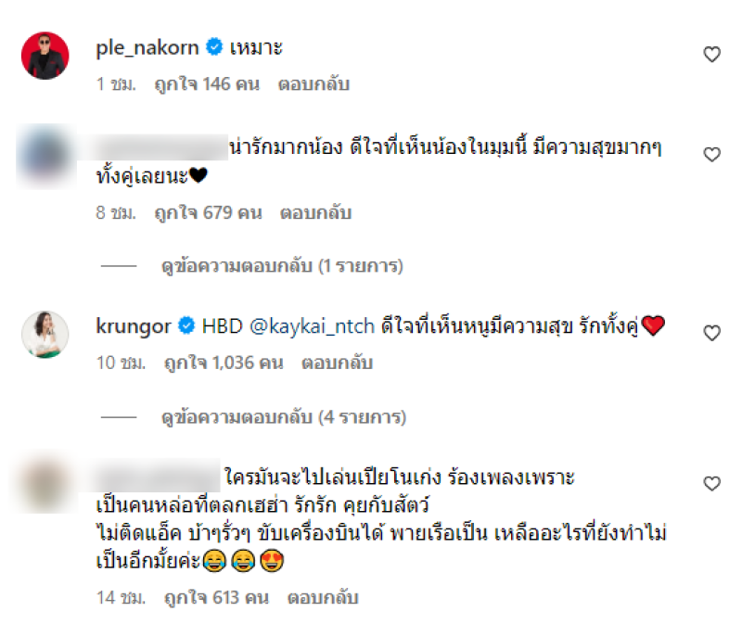742x637 pixels.
Task: View who liked krungor's comment, 1,036 likes
Action: tap(224, 363)
